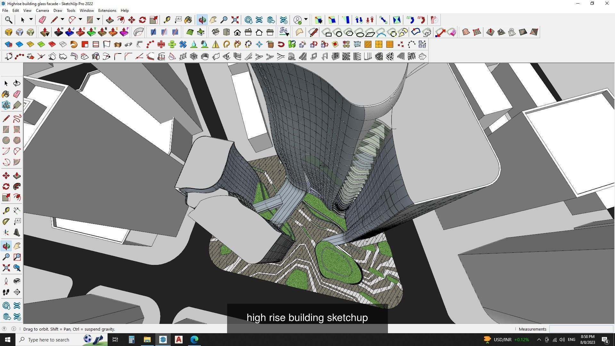
Task: Open the Camera menu
Action: tap(42, 11)
